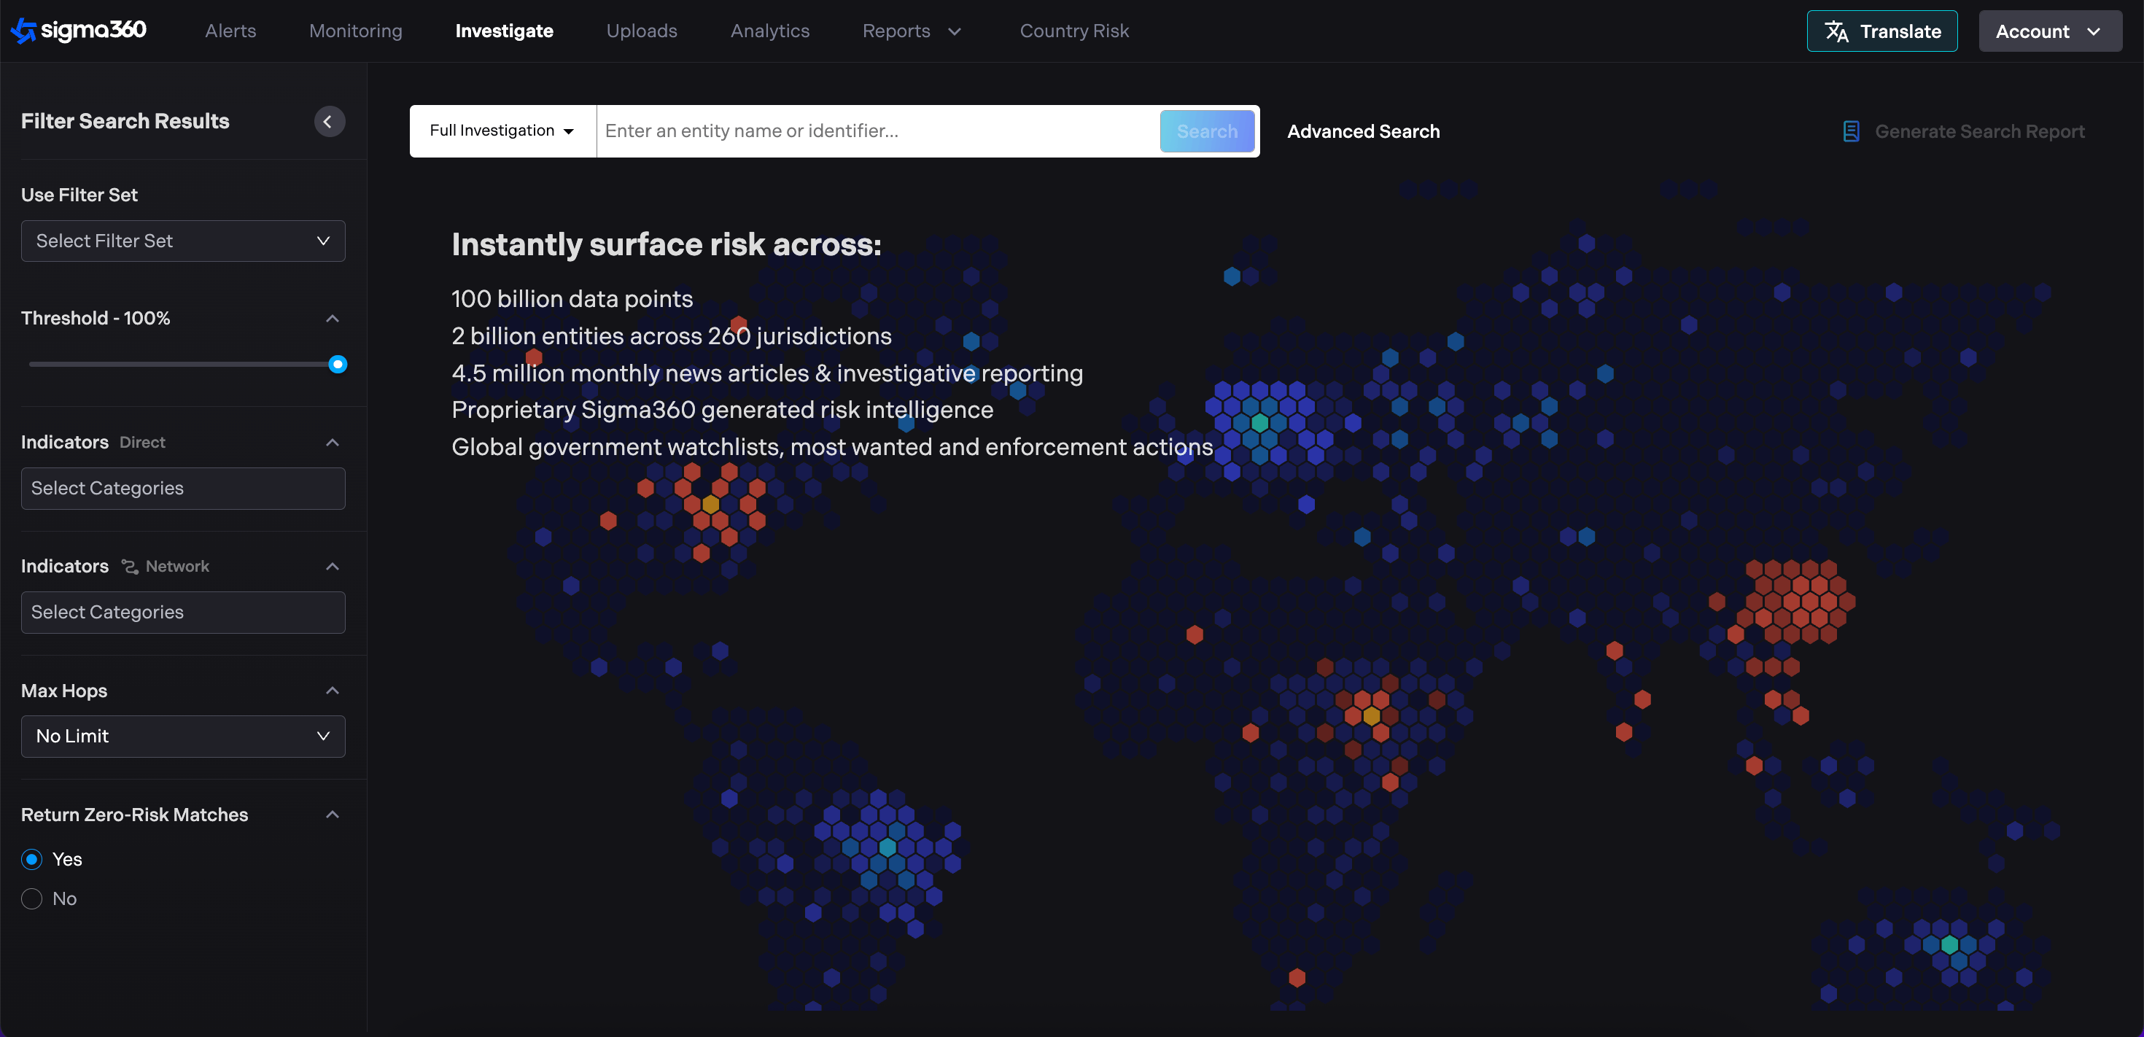This screenshot has width=2144, height=1037.
Task: Select No for zero-risk matches
Action: coord(31,899)
